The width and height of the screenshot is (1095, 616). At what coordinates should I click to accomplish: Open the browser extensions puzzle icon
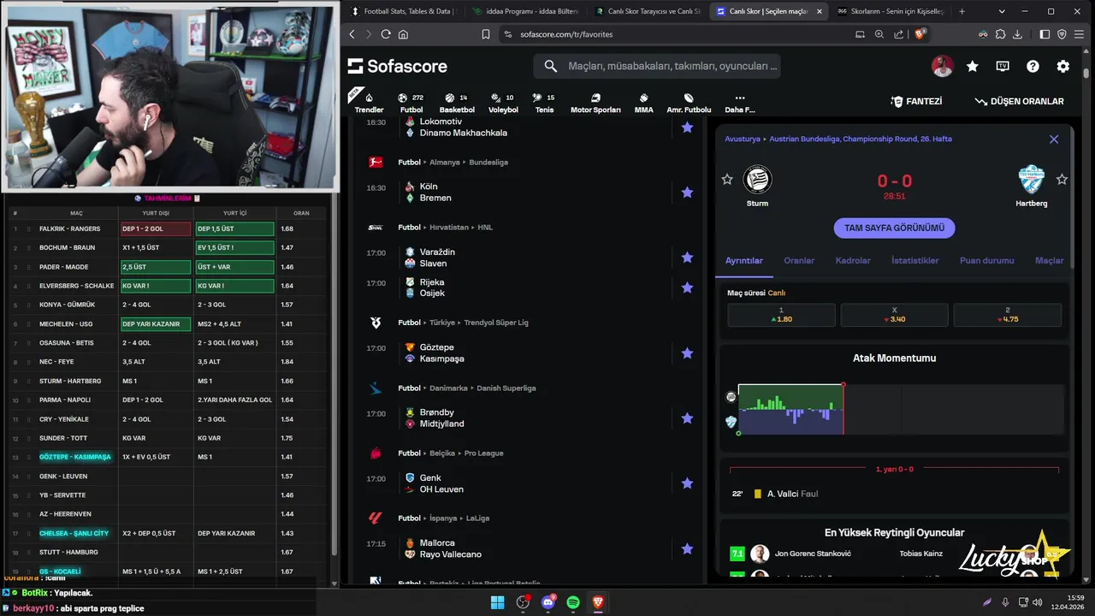coord(1000,34)
